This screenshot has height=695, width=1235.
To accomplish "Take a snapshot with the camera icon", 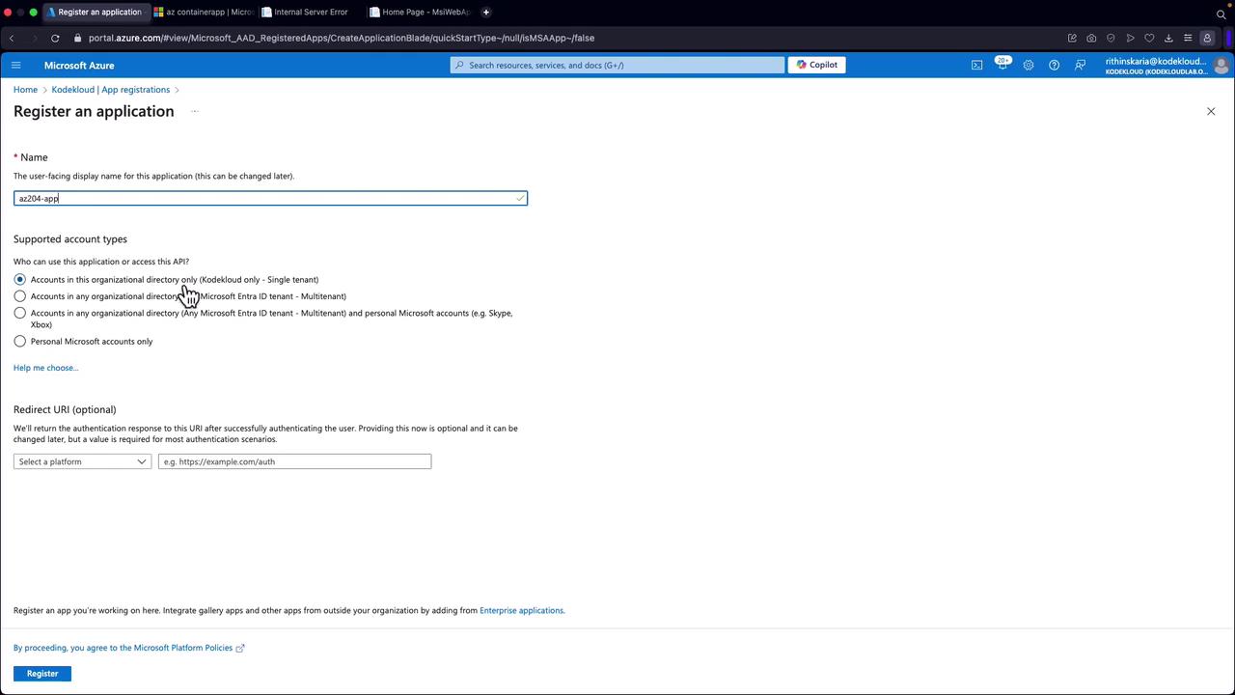I will click(1091, 38).
